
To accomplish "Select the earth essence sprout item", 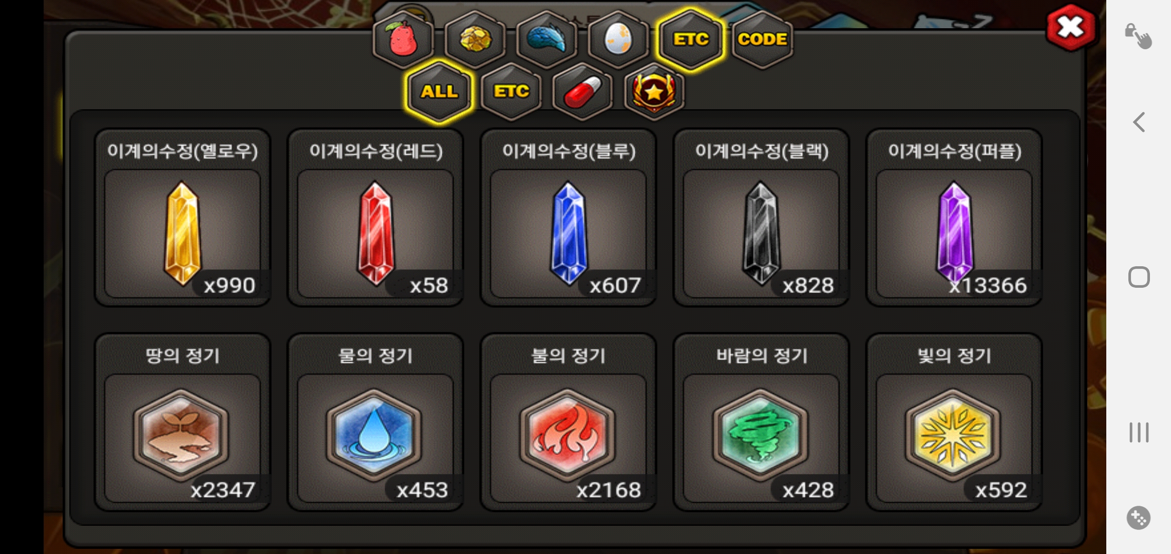I will tap(182, 422).
